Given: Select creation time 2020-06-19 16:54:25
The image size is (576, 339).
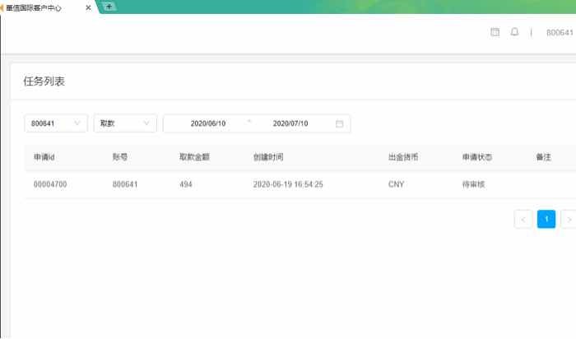Looking at the screenshot, I should (288, 184).
